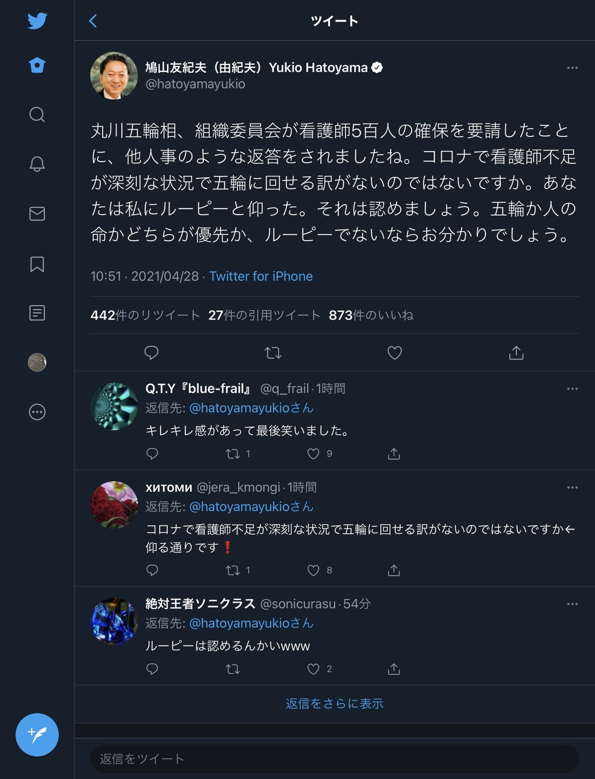Open the Search magnifier in sidebar
Viewport: 595px width, 779px height.
[x=37, y=114]
